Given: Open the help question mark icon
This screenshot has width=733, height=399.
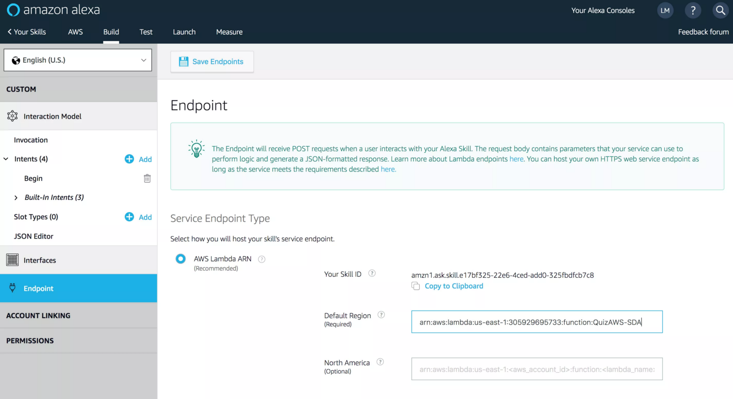Looking at the screenshot, I should click(x=693, y=10).
